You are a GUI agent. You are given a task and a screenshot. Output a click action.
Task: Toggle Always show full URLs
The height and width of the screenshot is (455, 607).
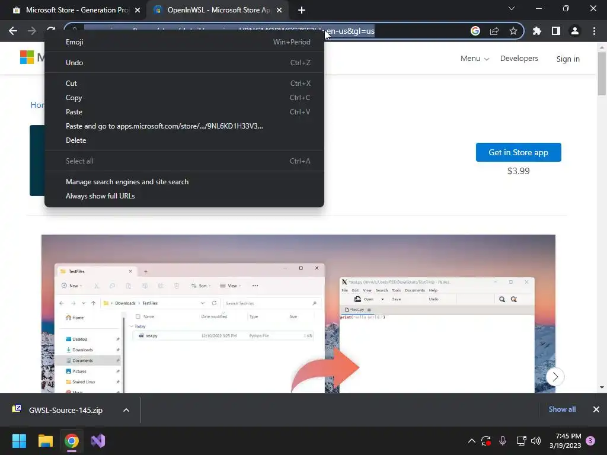184,196
